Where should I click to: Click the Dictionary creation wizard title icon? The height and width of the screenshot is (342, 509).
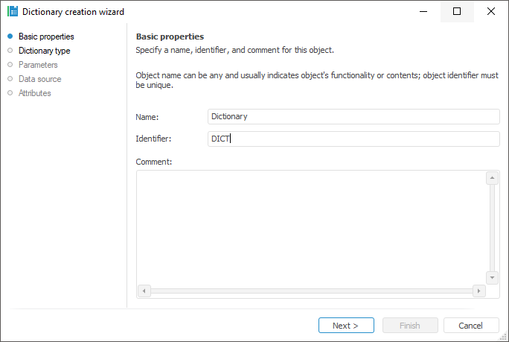click(x=13, y=12)
